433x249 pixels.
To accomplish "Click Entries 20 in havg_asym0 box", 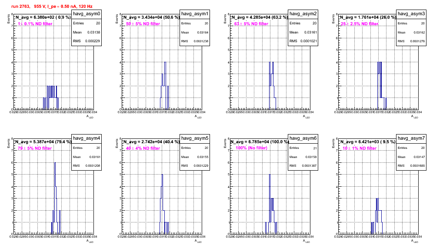I will pos(87,24).
